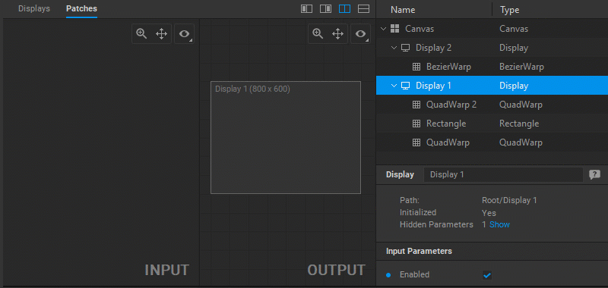This screenshot has height=288, width=608.
Task: Click the Initialized value Yes
Action: 489,213
